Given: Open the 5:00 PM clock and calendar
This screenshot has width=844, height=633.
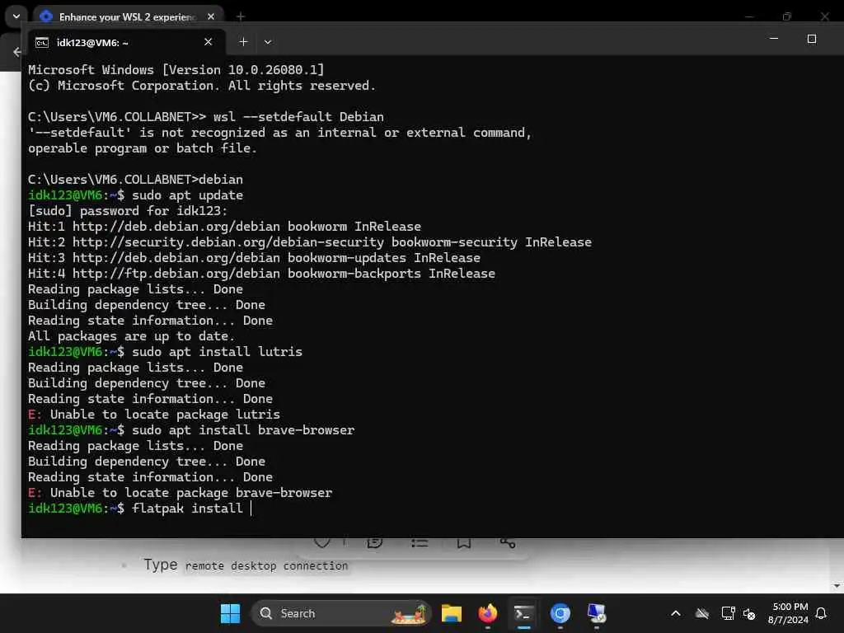Looking at the screenshot, I should coord(789,613).
